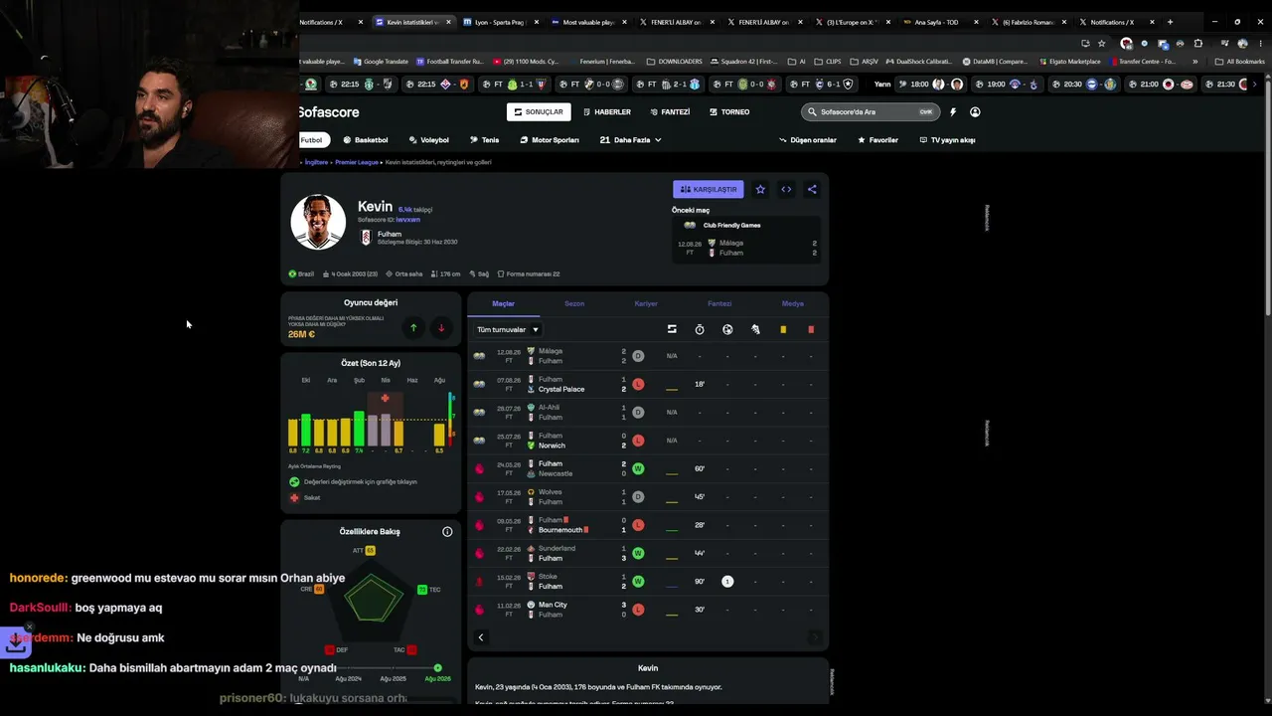This screenshot has width=1272, height=716.
Task: Show more bookmarks with the double chevron
Action: pyautogui.click(x=1195, y=62)
